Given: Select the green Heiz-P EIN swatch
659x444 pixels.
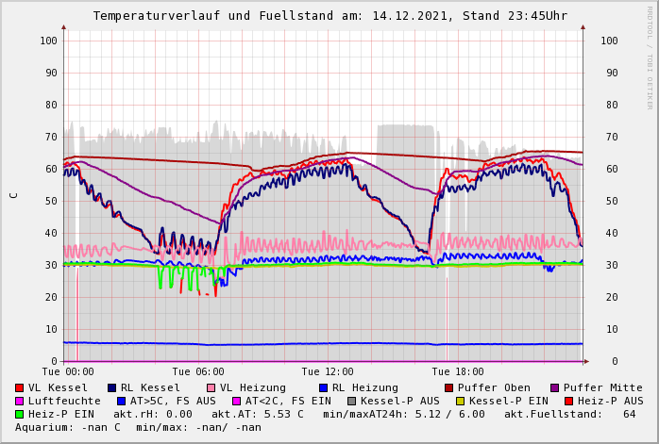Looking at the screenshot, I should coord(20,415).
